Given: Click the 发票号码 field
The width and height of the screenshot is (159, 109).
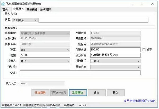Looking at the screenshot, I should click(x=45, y=44).
